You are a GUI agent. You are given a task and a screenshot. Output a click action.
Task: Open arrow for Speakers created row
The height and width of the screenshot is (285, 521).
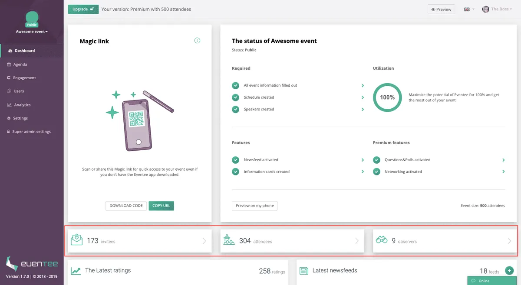pos(363,109)
